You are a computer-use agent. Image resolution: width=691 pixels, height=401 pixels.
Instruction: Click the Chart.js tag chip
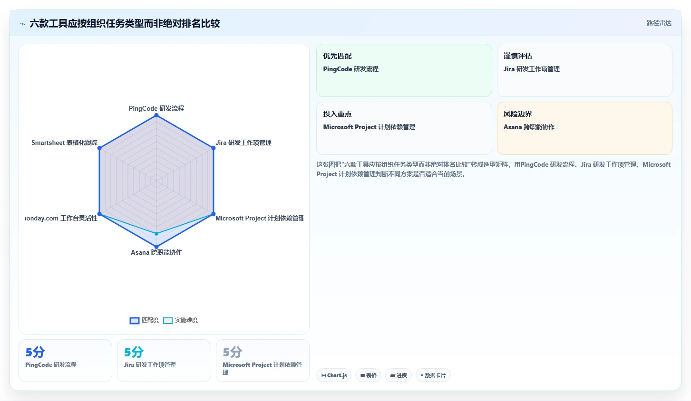tap(334, 375)
